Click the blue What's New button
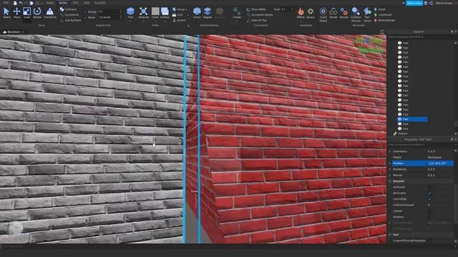The image size is (458, 257). [414, 3]
